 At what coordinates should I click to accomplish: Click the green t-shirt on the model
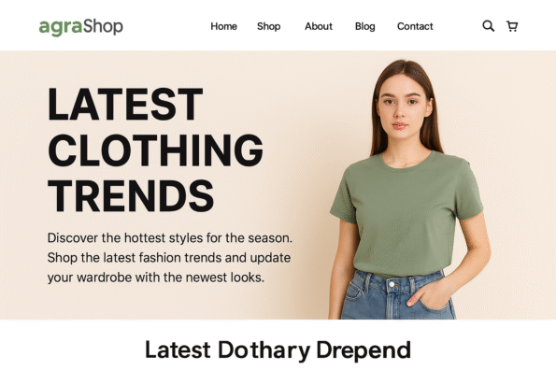click(x=406, y=213)
